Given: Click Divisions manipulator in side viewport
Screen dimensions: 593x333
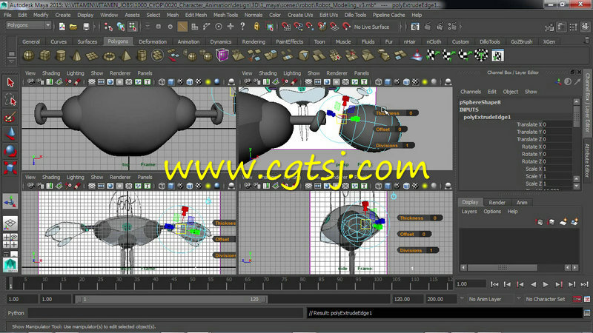Looking at the screenshot, I should click(418, 250).
